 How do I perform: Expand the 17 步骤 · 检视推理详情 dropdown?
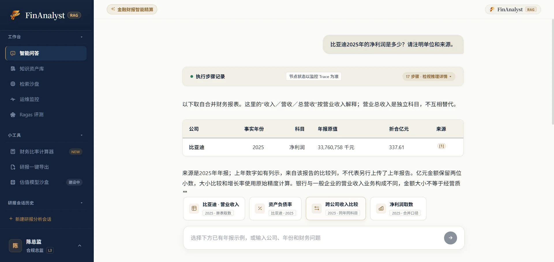point(429,77)
